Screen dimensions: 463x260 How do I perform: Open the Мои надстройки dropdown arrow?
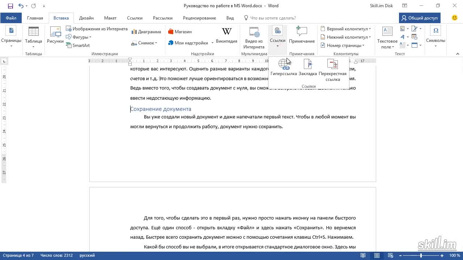coord(212,43)
